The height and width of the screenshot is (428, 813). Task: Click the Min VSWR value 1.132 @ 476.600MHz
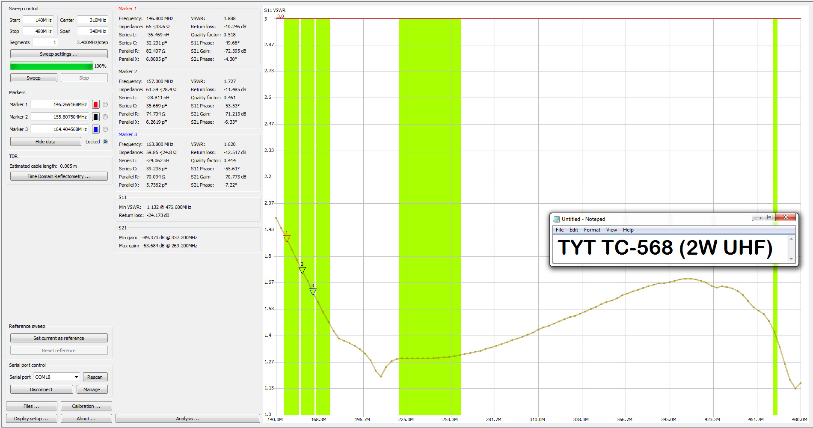click(169, 207)
